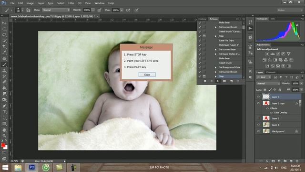
Task: Expand highlighted Stop action step
Action: pos(215,76)
